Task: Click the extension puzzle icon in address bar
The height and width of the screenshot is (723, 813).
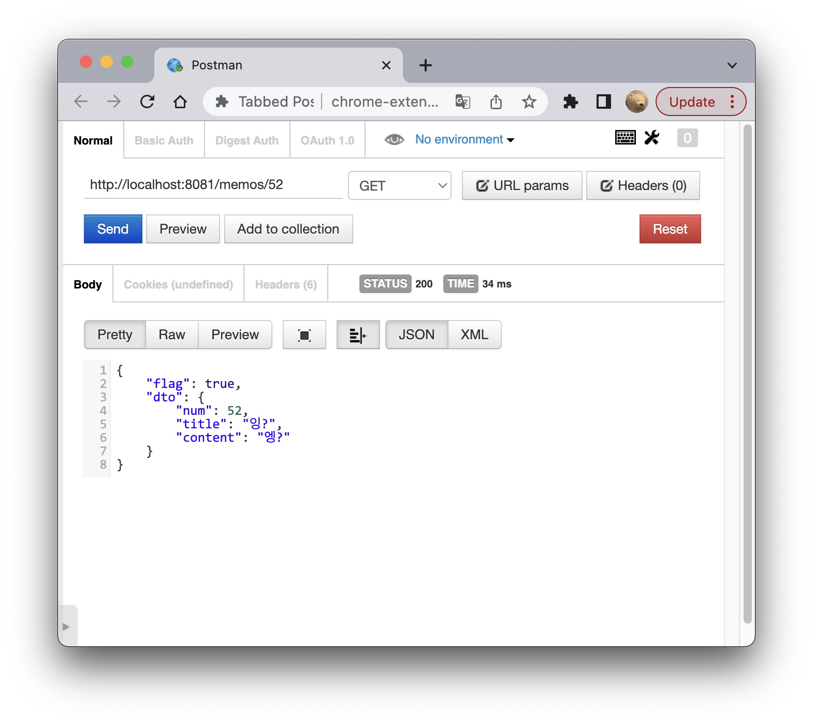Action: click(x=222, y=102)
